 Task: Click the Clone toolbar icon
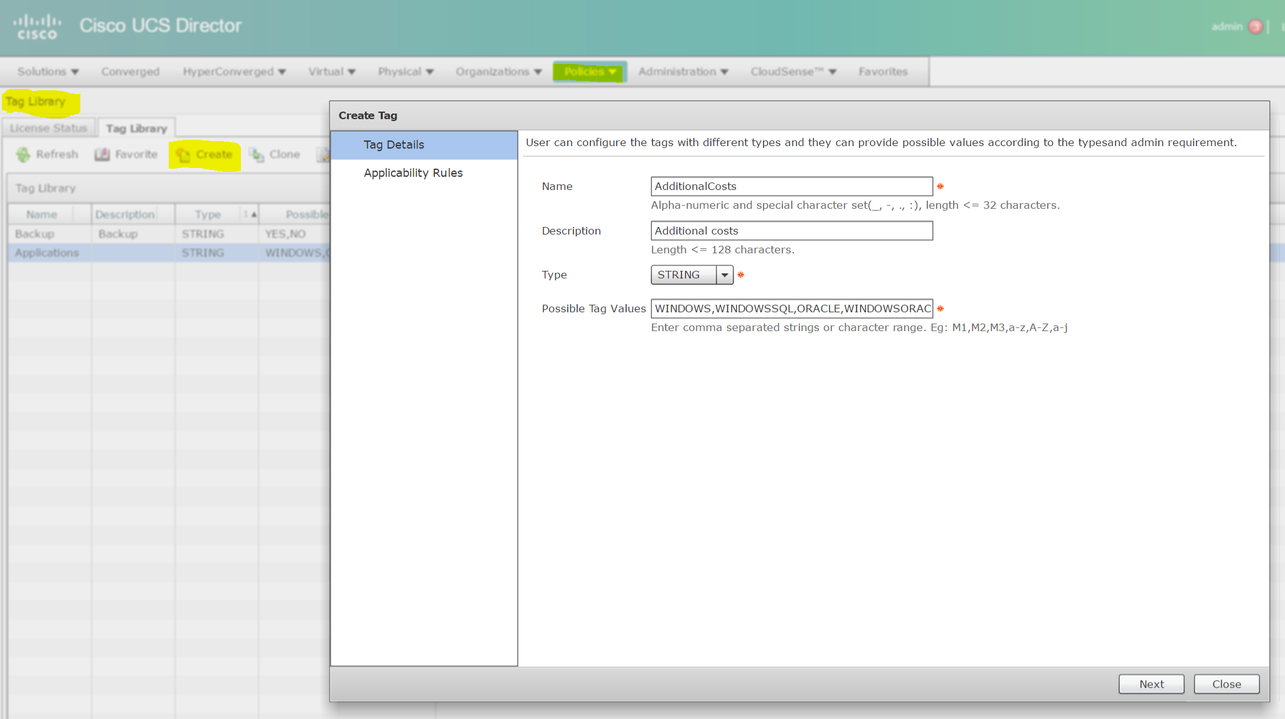click(257, 155)
